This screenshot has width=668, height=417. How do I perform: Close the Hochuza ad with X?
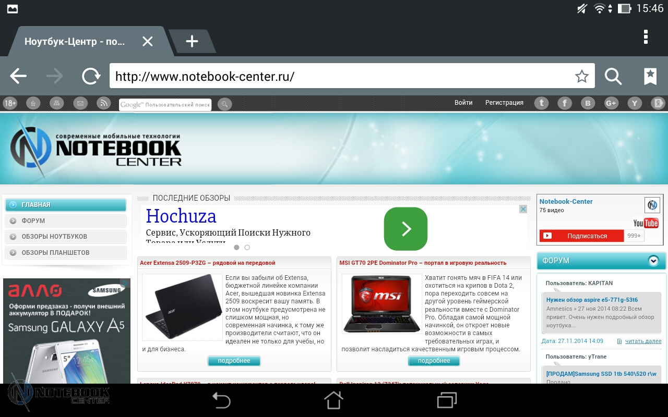click(x=523, y=209)
